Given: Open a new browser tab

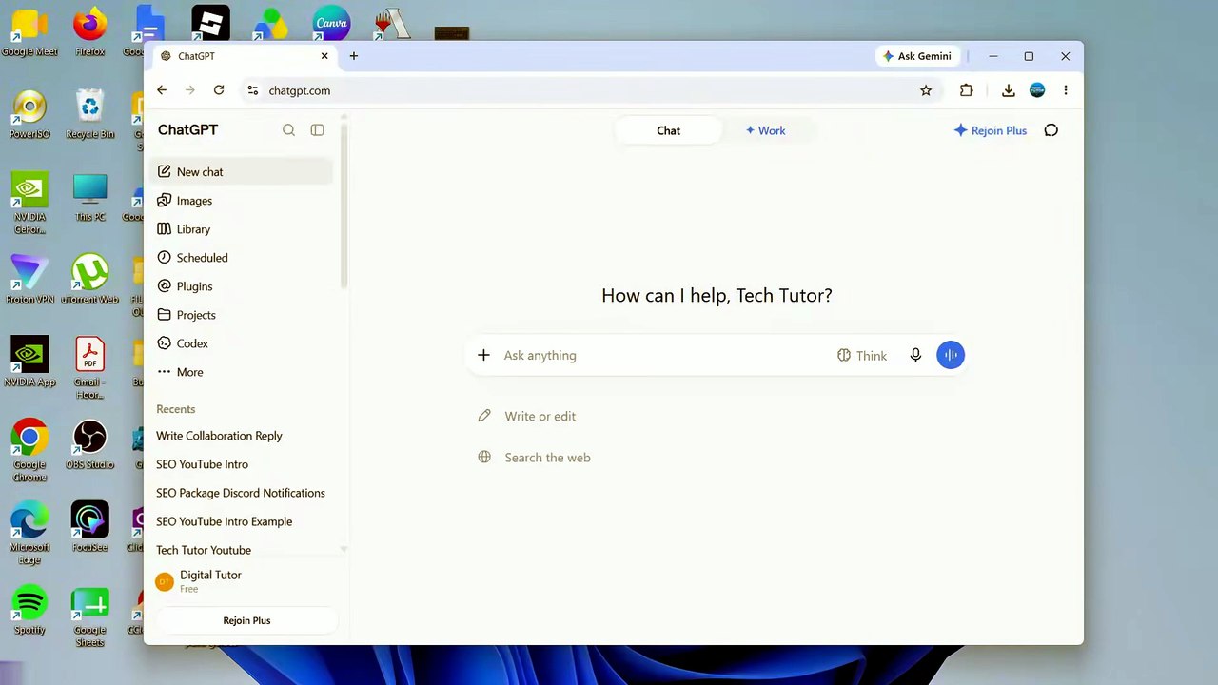Looking at the screenshot, I should [x=354, y=56].
